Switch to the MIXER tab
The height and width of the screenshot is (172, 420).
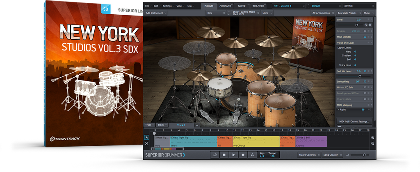click(x=242, y=6)
